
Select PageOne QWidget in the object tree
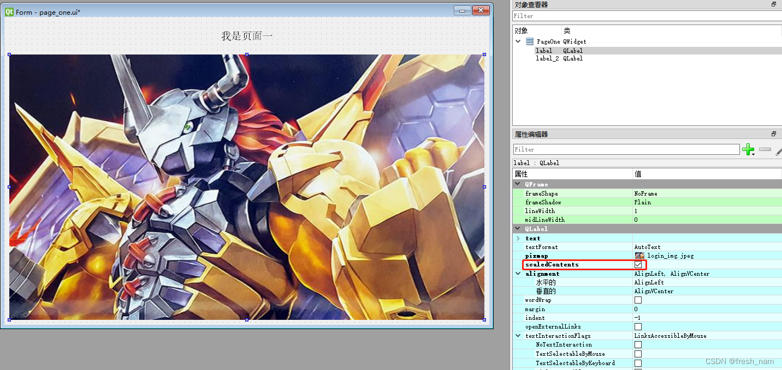(x=562, y=41)
